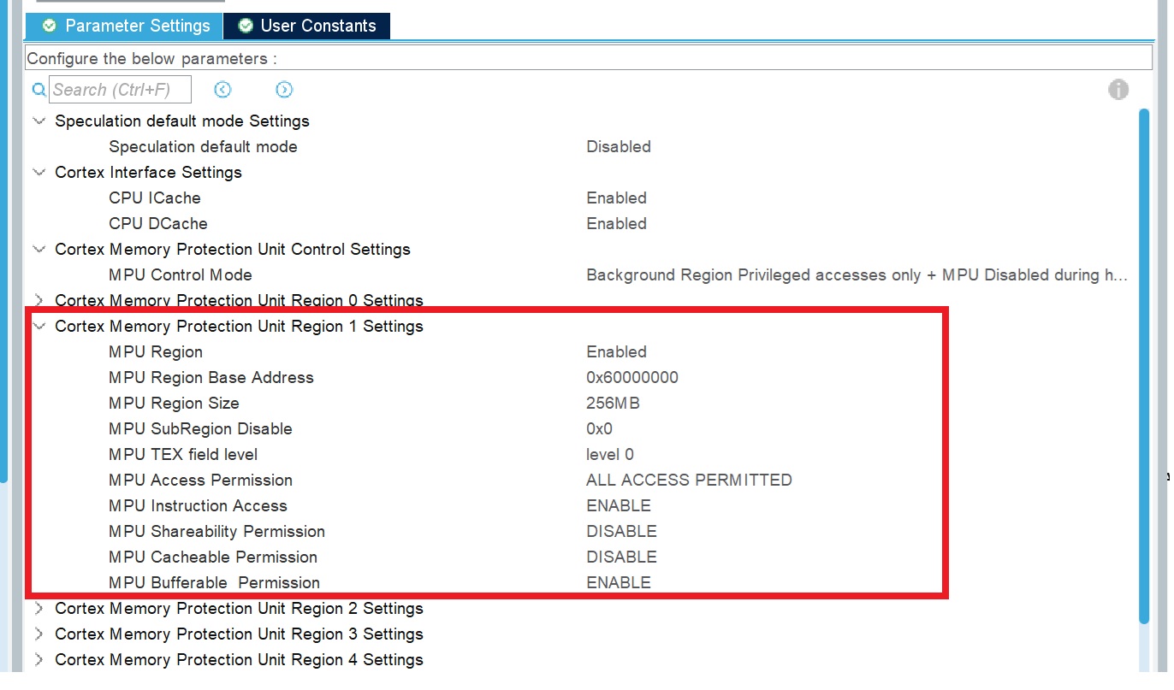This screenshot has height=690, width=1174.
Task: Edit MPU SubRegion Disable 0x0 value
Action: pyautogui.click(x=599, y=428)
